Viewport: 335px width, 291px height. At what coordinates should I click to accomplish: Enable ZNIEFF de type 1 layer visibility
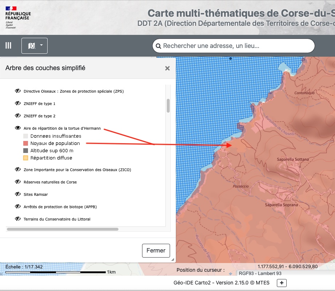coord(17,104)
